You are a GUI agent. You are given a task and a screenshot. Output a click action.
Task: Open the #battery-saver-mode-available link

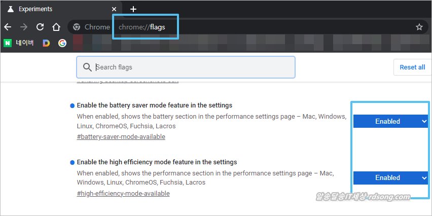click(121, 136)
